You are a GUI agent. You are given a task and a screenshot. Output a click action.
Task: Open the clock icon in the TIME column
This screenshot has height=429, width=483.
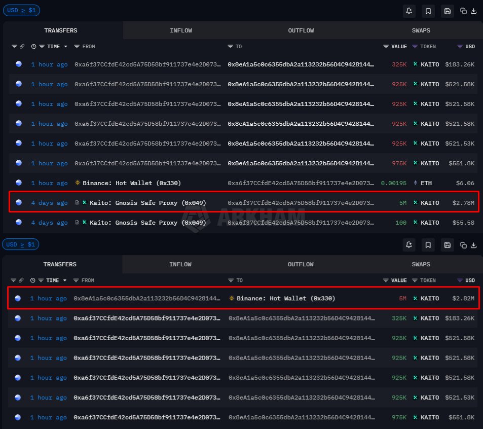coord(33,46)
